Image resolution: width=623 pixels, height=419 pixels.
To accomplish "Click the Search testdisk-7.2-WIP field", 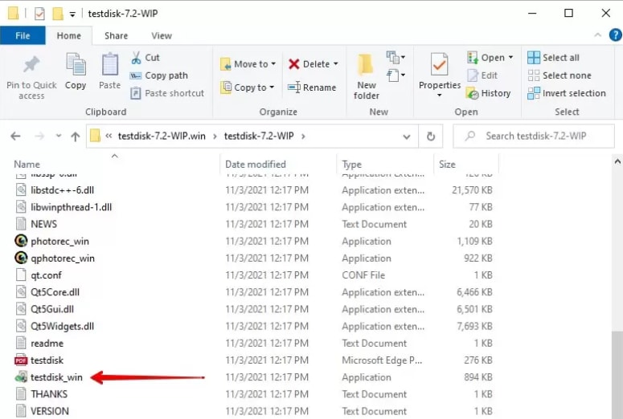I will pyautogui.click(x=534, y=136).
